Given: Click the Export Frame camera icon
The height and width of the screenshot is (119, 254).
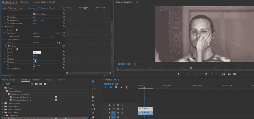Looking at the screenshot, I should pyautogui.click(x=234, y=74).
